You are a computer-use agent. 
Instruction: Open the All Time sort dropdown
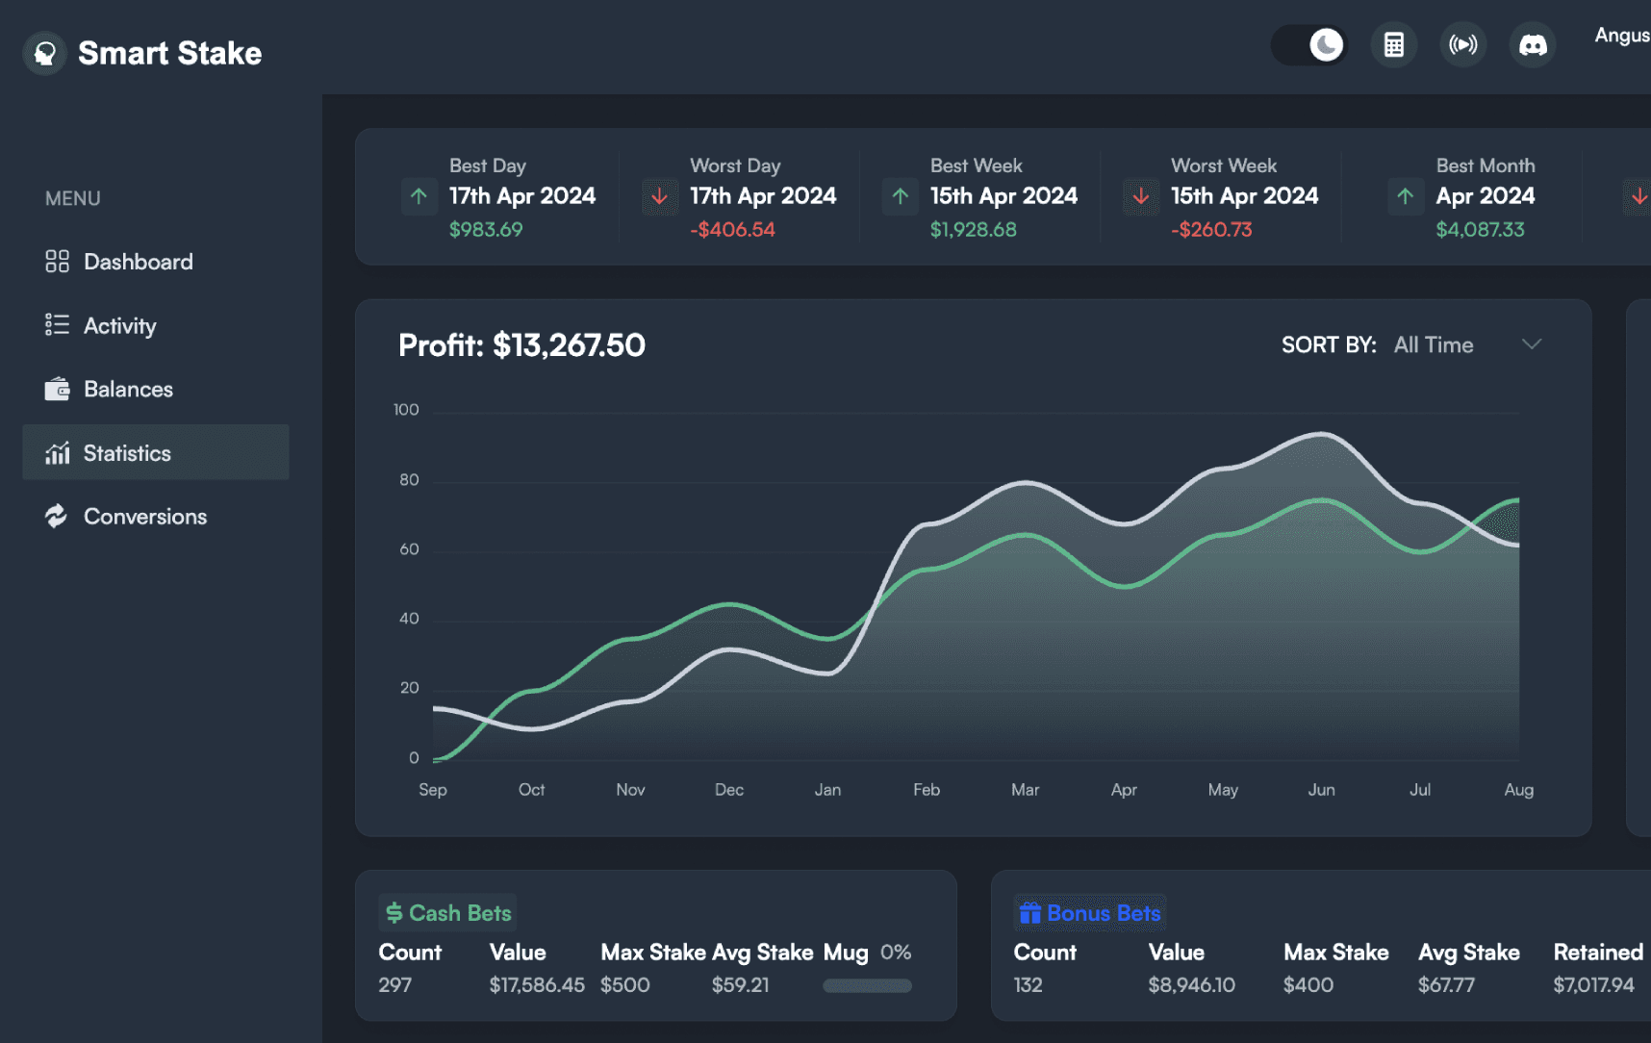(x=1467, y=344)
